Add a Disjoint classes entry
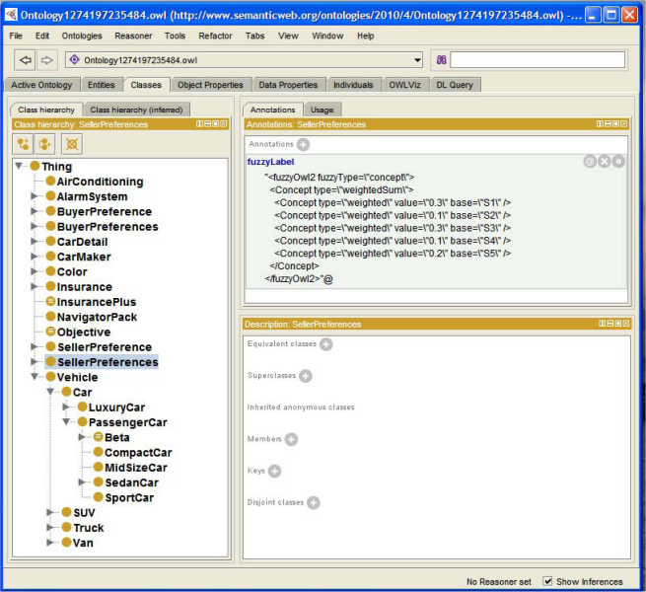The image size is (646, 592). (x=314, y=502)
